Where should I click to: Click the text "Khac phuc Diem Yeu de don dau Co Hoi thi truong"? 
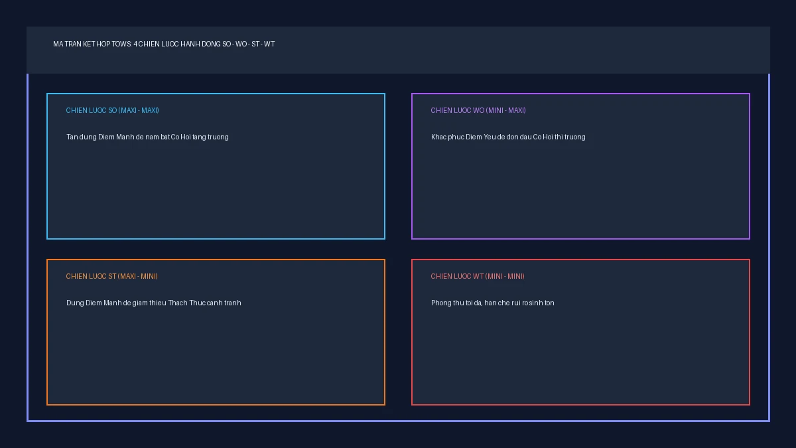click(x=508, y=137)
